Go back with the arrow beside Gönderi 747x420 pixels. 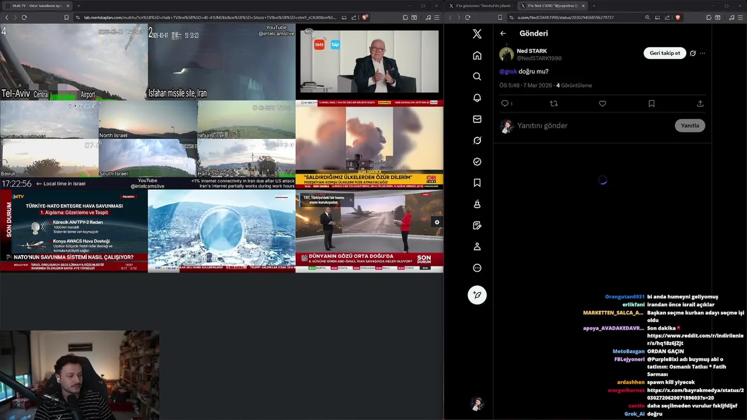(x=503, y=33)
